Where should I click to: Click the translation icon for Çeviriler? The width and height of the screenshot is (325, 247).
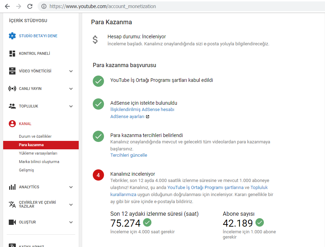tap(12, 204)
